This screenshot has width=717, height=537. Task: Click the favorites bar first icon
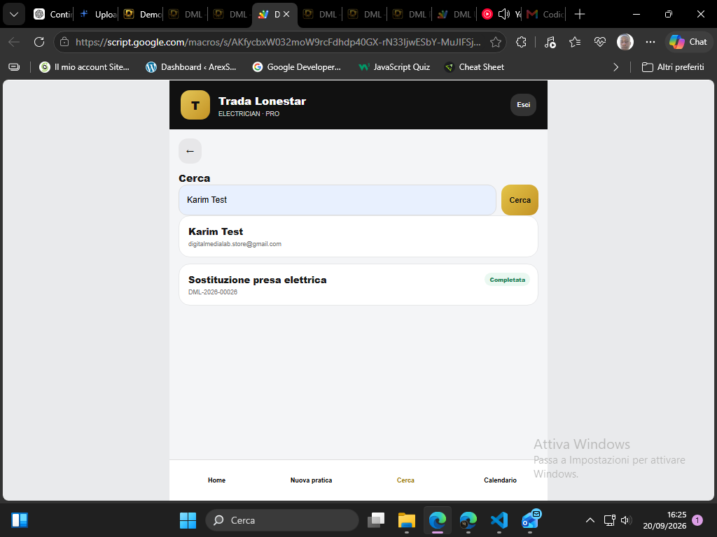pyautogui.click(x=14, y=67)
